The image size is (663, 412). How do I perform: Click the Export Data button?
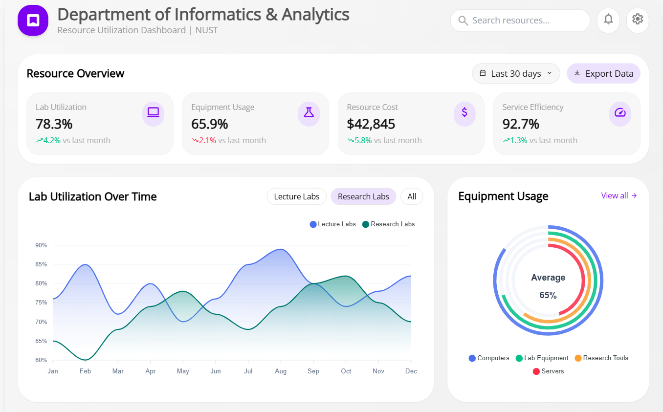[x=603, y=73]
